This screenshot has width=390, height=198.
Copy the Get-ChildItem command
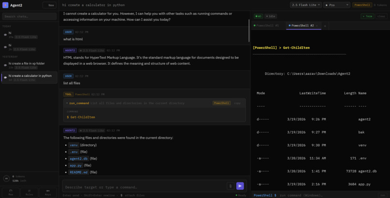point(237,103)
